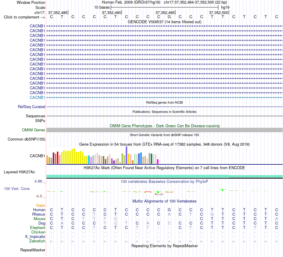
Task: Click the 'hg19' text beside the scale bar
Action: (x=225, y=7)
